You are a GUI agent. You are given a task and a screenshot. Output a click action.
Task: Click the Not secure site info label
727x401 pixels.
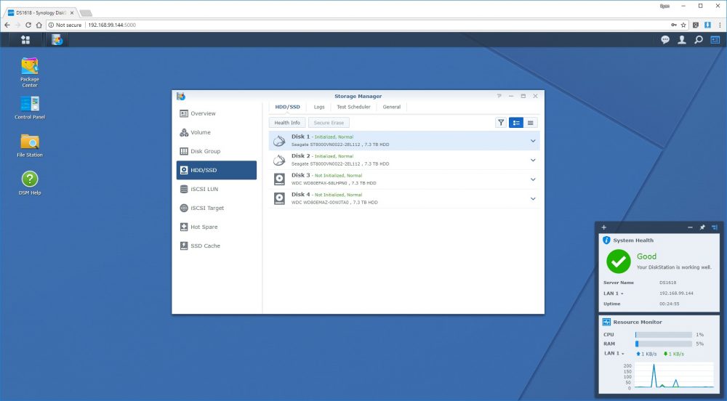click(65, 25)
